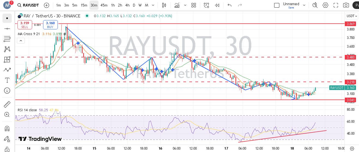Image resolution: width=359 pixels, height=152 pixels.
Task: Open the layout grid templates icon
Action: coord(194,5)
